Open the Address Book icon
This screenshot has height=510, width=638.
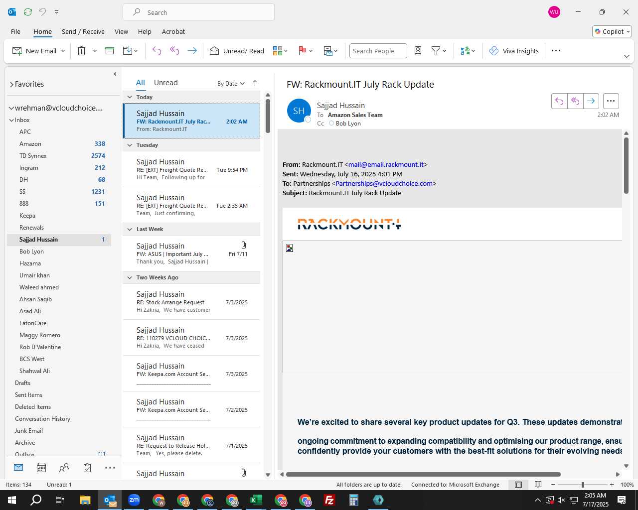(418, 51)
